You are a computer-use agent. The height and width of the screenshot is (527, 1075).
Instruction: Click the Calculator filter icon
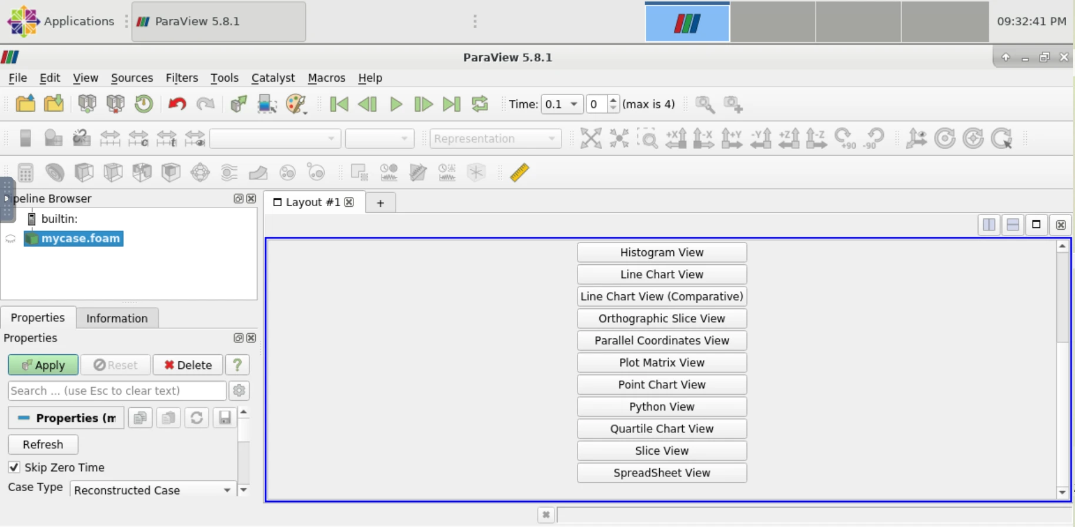coord(25,173)
